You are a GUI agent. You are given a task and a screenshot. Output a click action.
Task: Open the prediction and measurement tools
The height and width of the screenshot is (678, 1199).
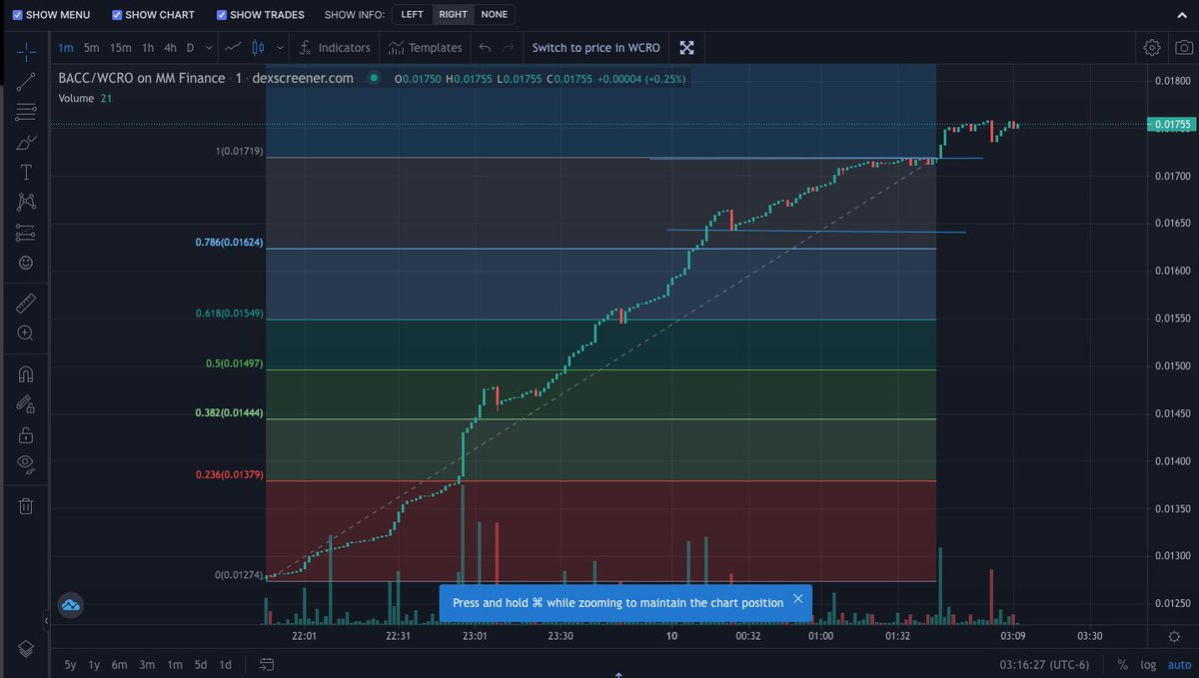click(x=26, y=233)
